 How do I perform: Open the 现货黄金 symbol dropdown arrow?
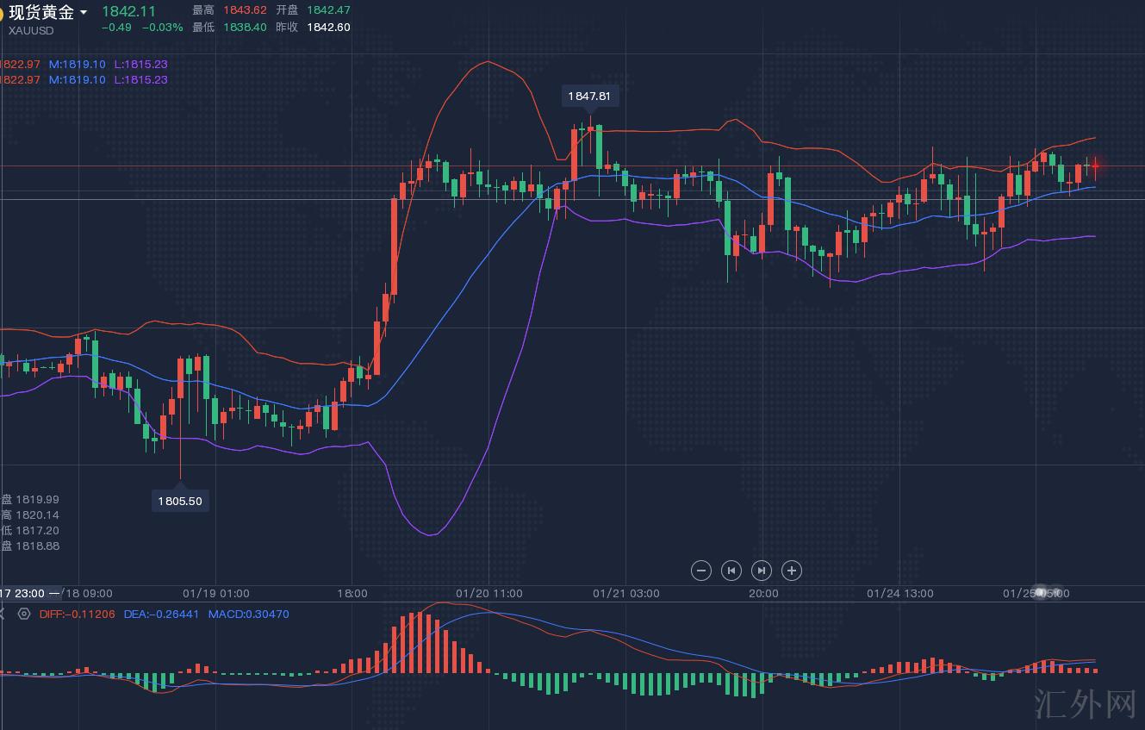point(83,12)
